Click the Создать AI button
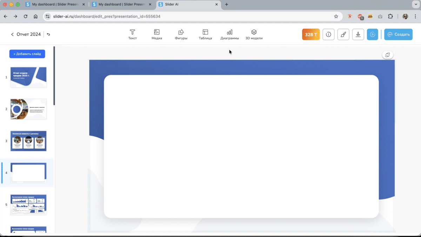 pos(399,34)
